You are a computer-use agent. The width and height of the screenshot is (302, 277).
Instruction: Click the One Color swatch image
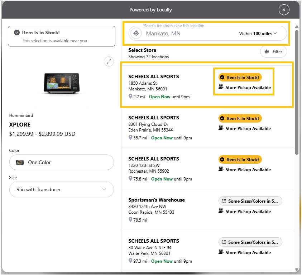(x=20, y=162)
